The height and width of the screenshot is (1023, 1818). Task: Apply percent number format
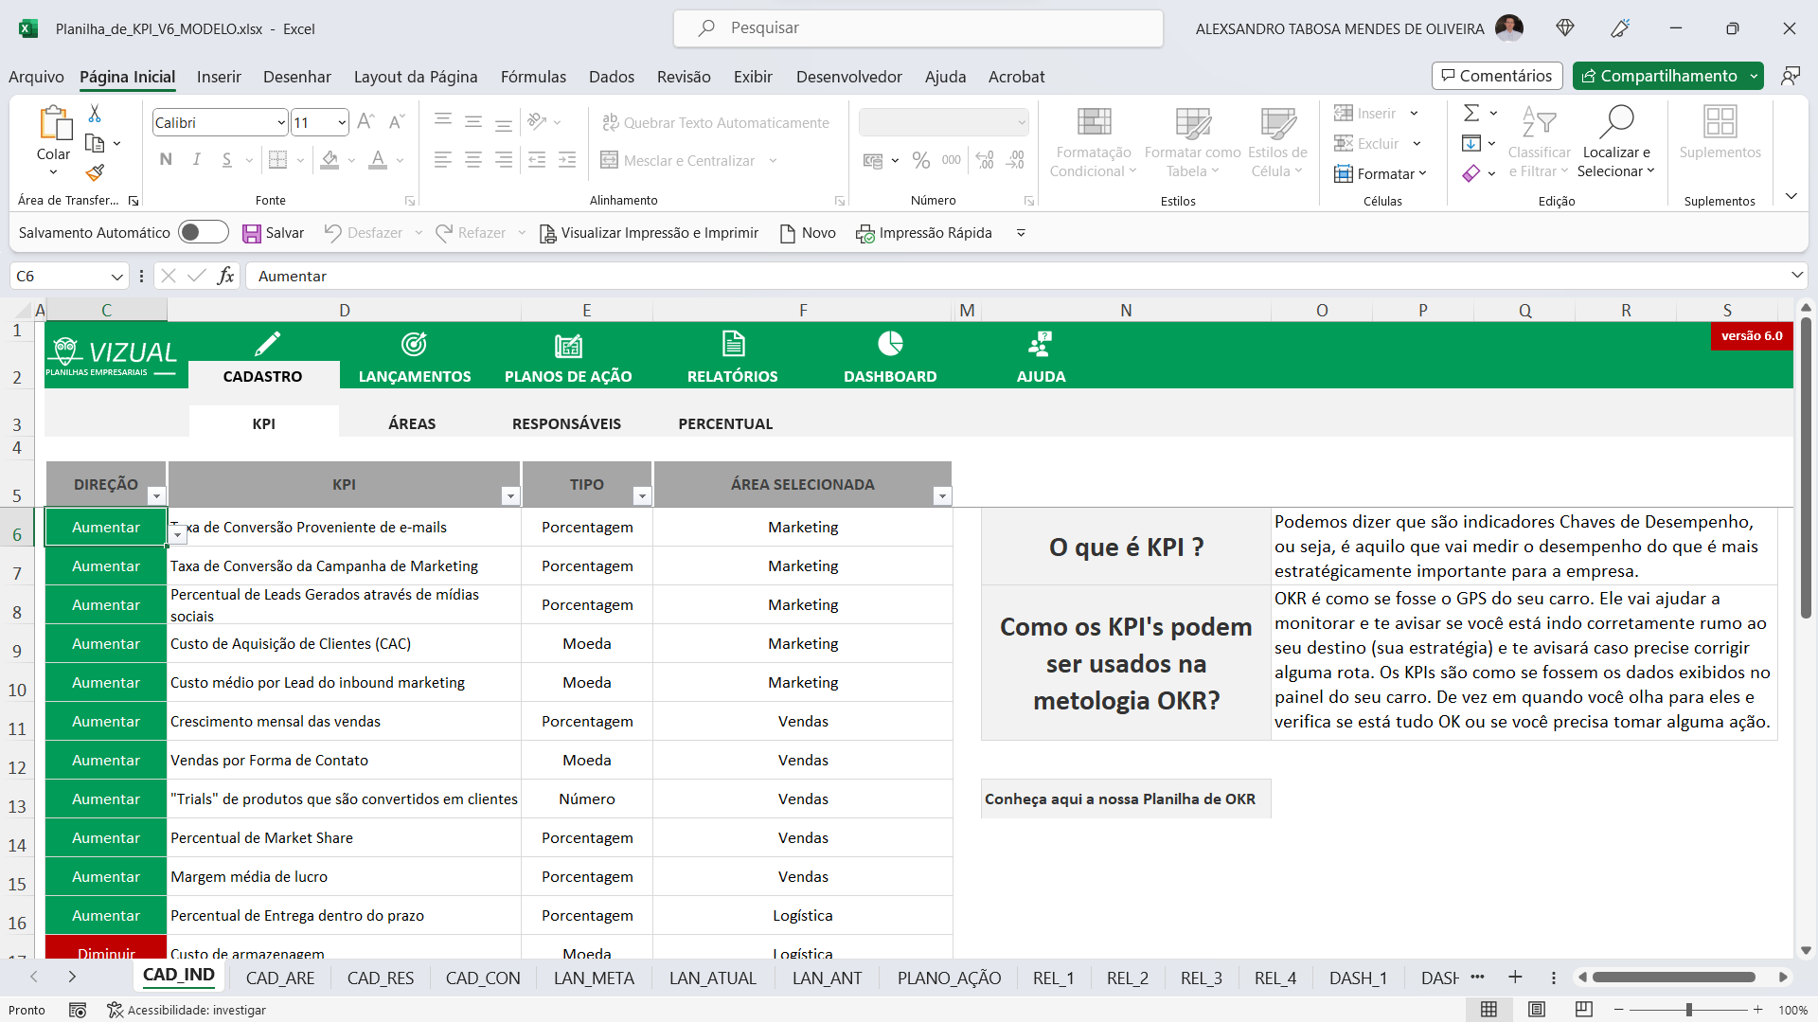point(921,160)
